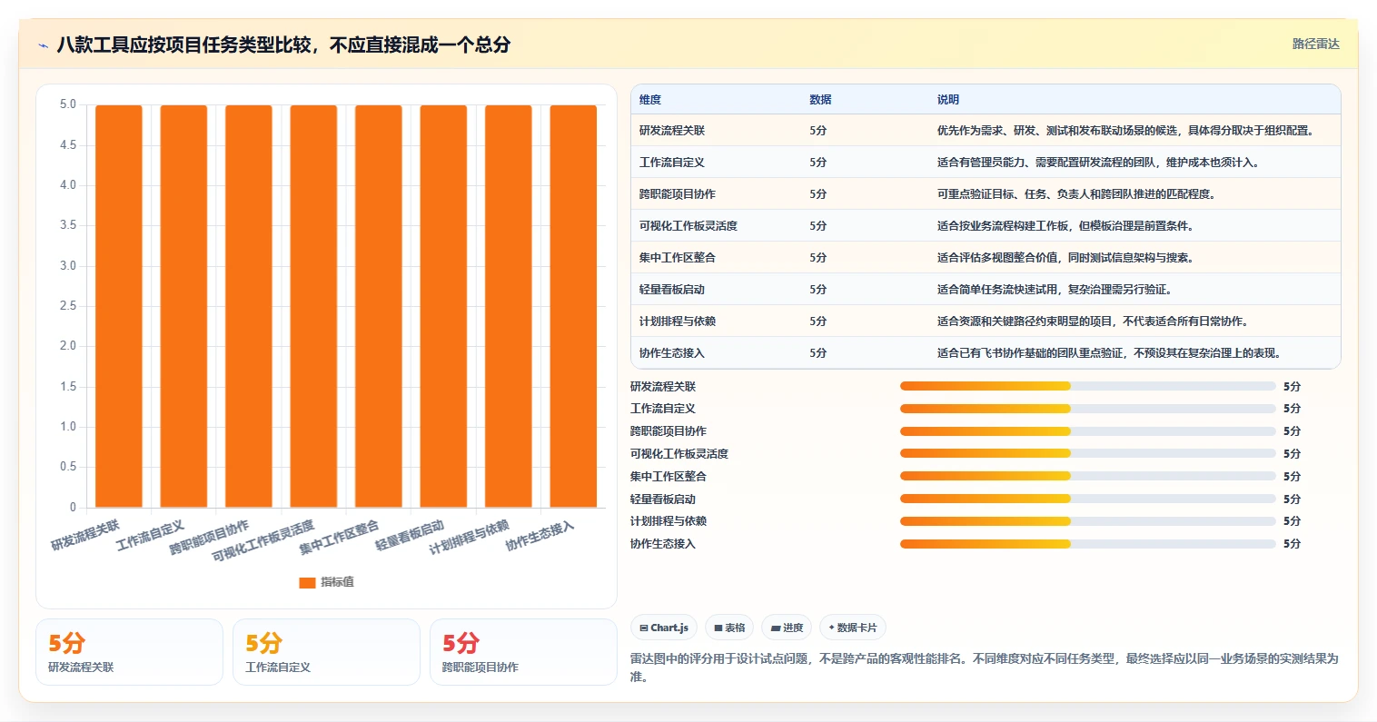Click the 协作生态接入 progress bar
The height and width of the screenshot is (722, 1377).
pyautogui.click(x=1088, y=544)
